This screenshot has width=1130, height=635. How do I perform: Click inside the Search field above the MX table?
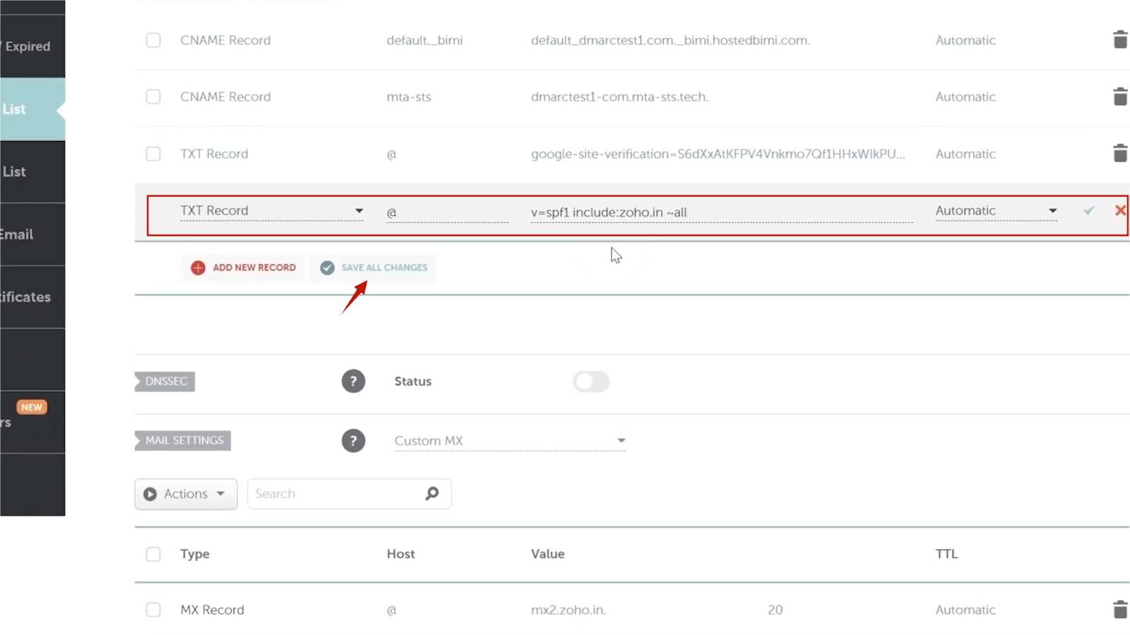click(x=332, y=493)
